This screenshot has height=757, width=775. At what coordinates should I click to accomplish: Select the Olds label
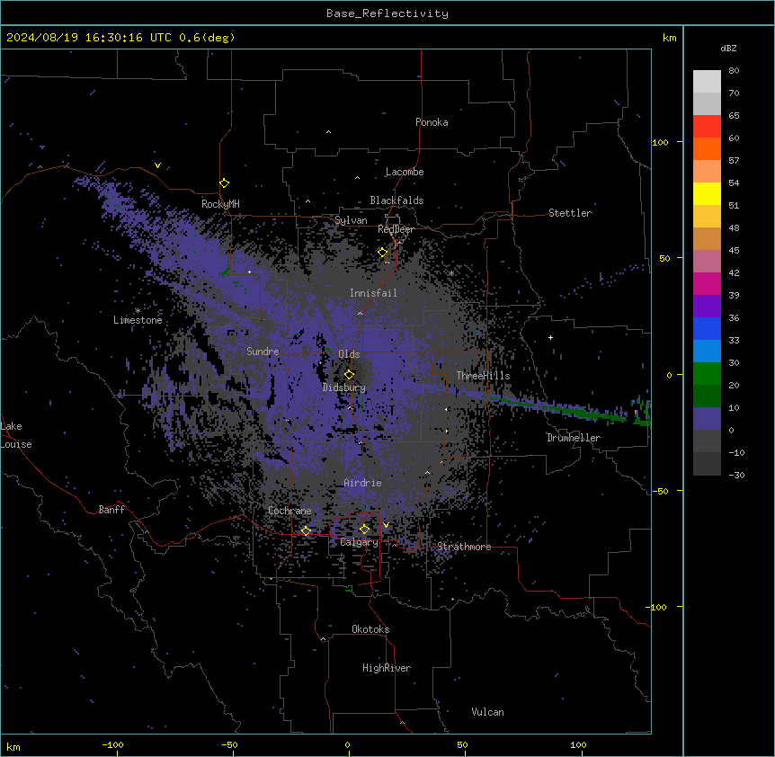(x=349, y=354)
